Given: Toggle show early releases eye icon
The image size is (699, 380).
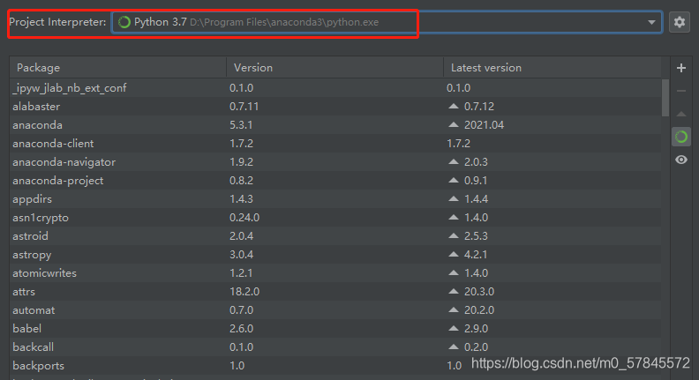Looking at the screenshot, I should pyautogui.click(x=680, y=160).
